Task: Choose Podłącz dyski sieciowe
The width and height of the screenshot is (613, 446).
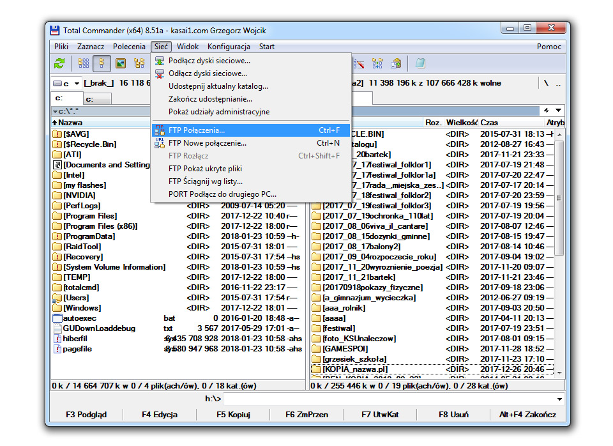Action: (x=250, y=61)
